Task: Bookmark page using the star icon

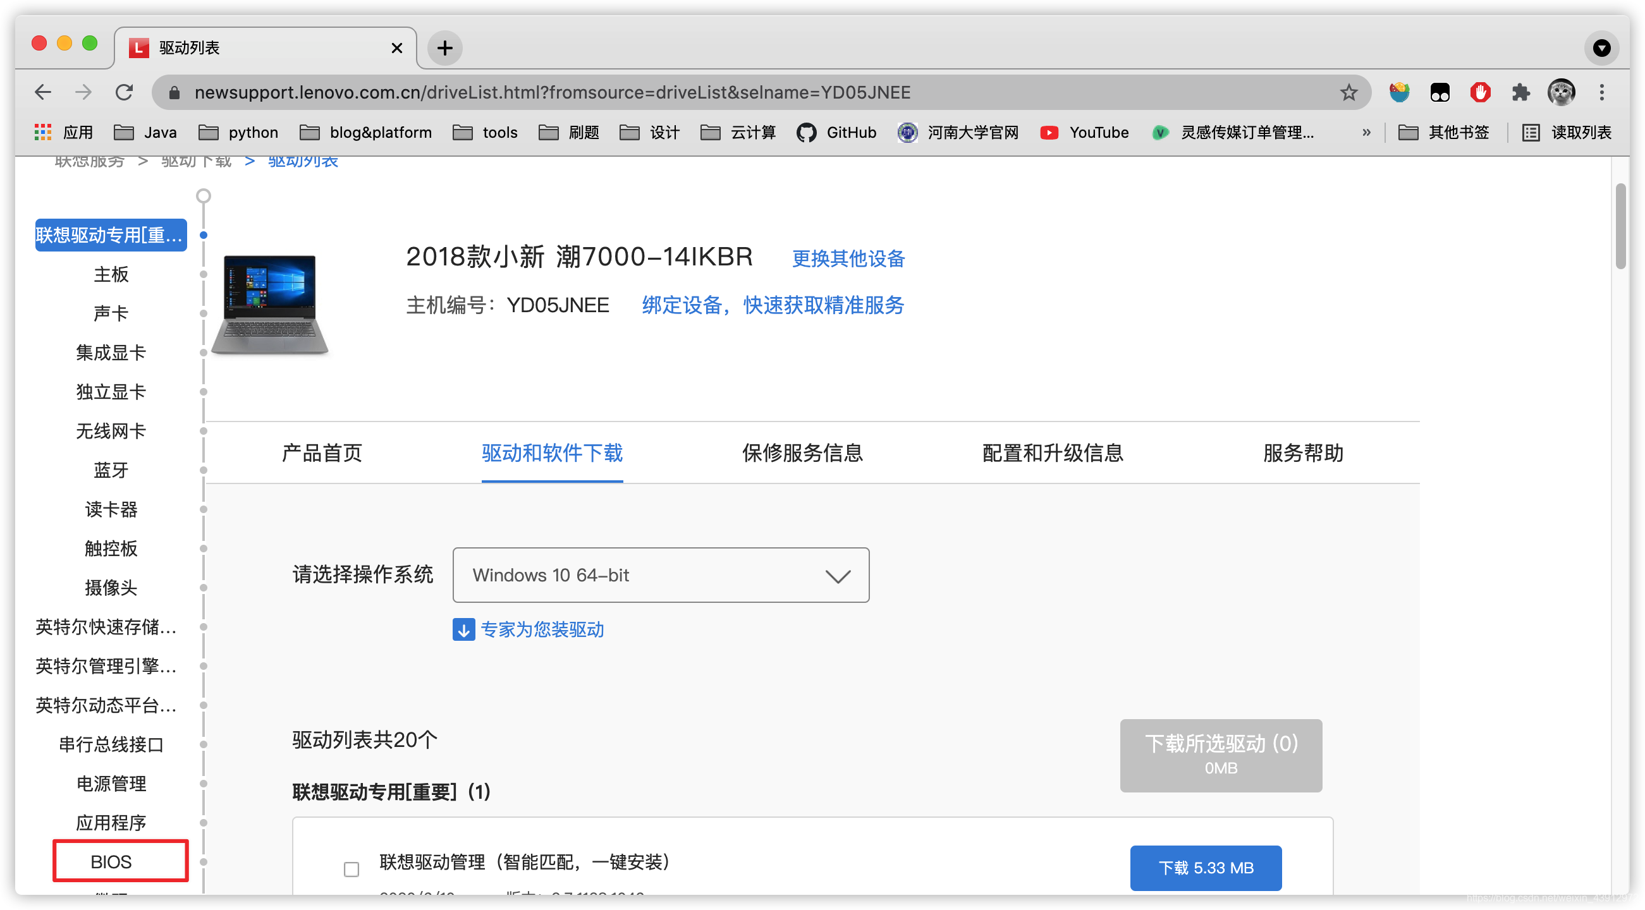Action: (x=1348, y=92)
